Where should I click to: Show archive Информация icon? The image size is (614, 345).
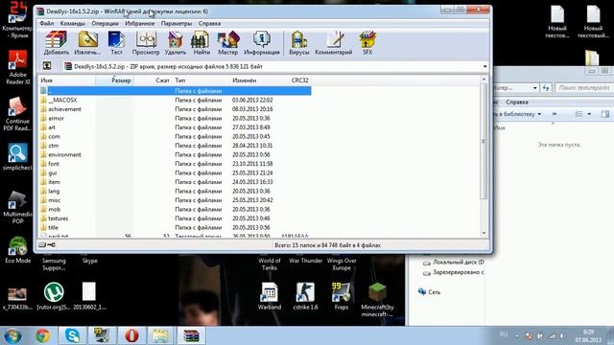[x=262, y=42]
